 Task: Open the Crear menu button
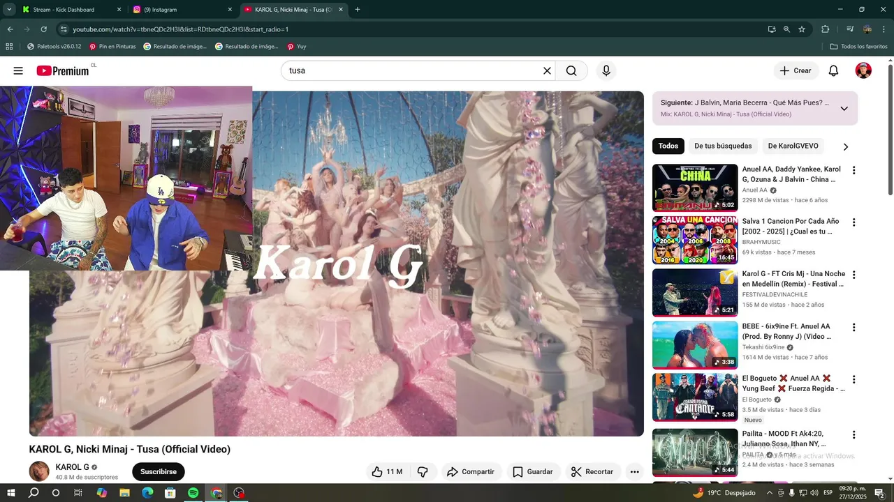(796, 70)
